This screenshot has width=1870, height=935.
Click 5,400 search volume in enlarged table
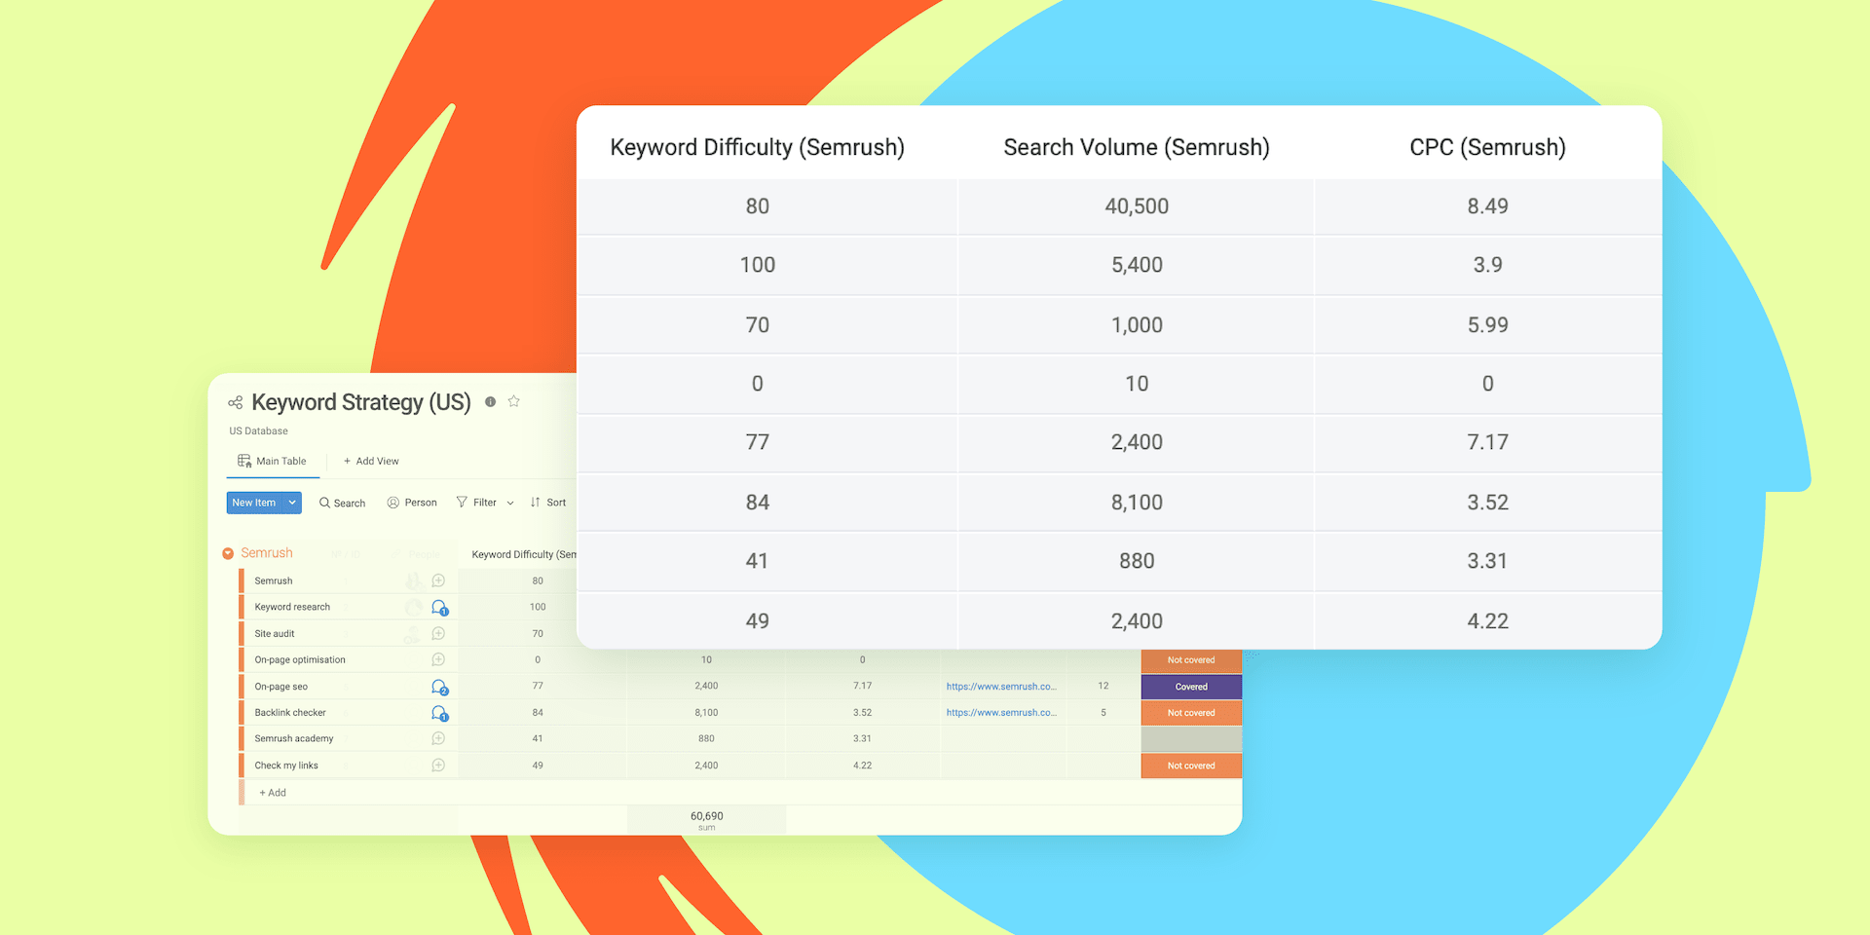coord(1137,265)
